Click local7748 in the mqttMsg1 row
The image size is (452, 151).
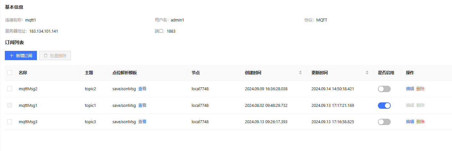click(x=200, y=105)
